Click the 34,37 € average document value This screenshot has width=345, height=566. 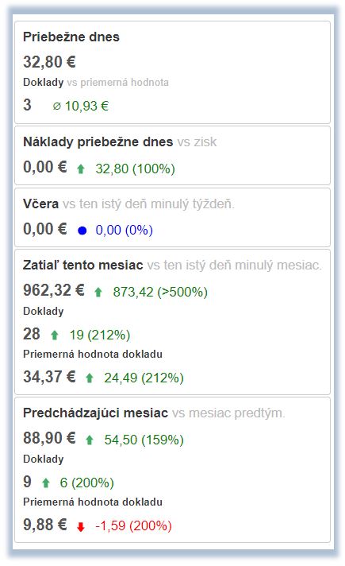[x=49, y=377]
